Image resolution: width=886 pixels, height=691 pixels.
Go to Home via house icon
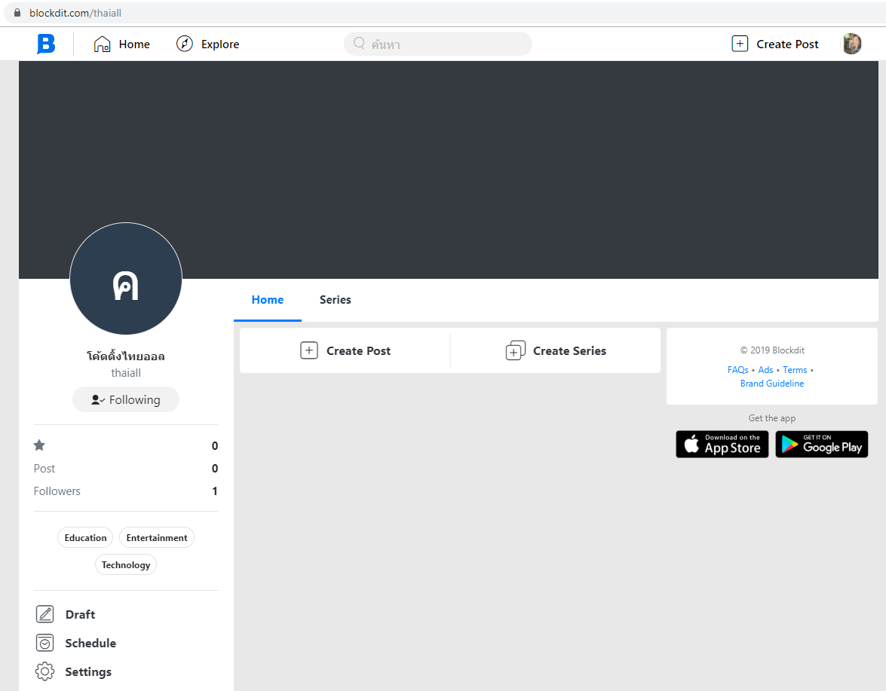point(102,44)
